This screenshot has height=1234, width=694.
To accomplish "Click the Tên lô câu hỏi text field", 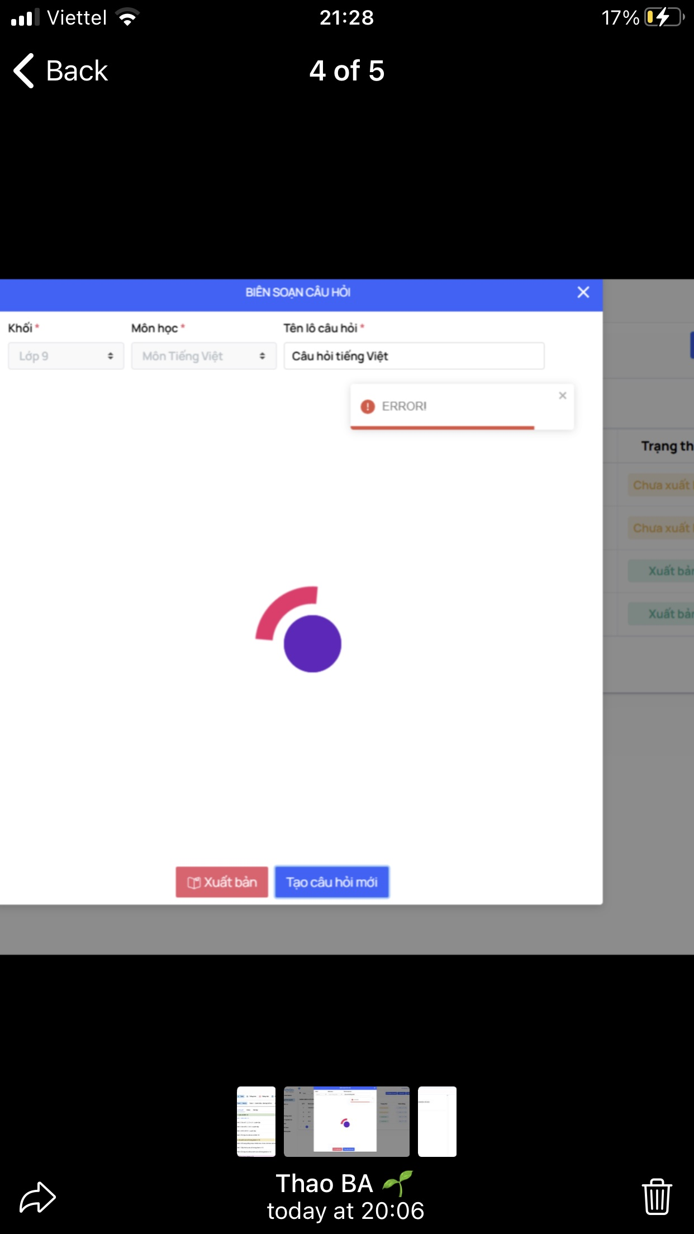I will 413,356.
